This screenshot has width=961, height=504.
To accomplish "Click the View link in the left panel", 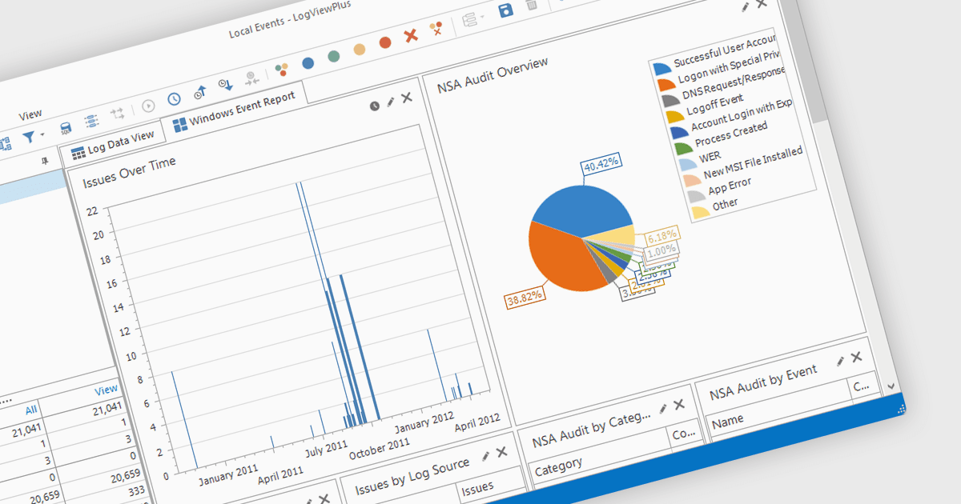I will point(106,390).
